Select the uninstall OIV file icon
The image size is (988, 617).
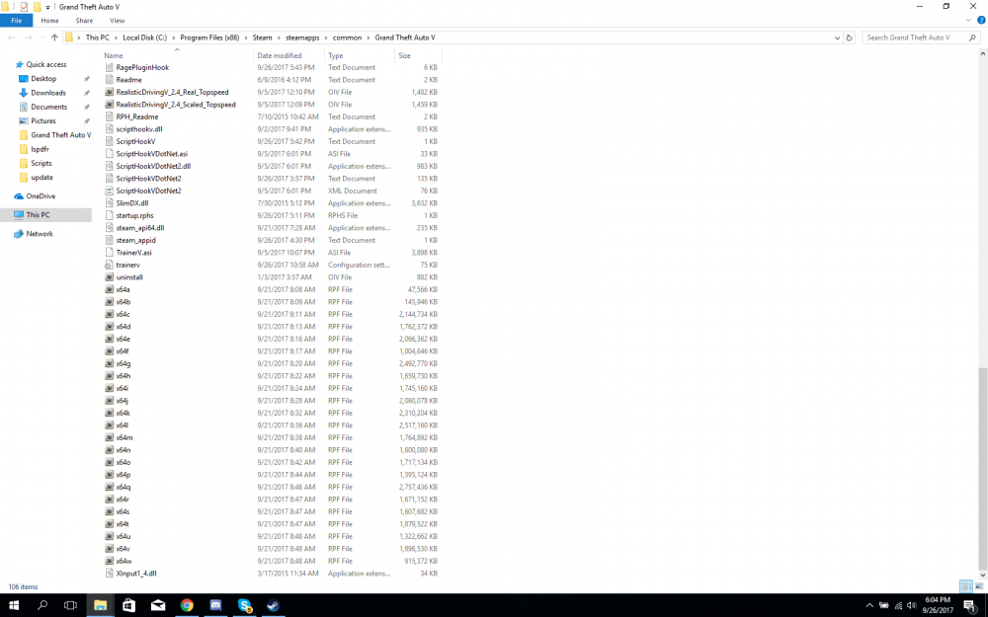[109, 277]
